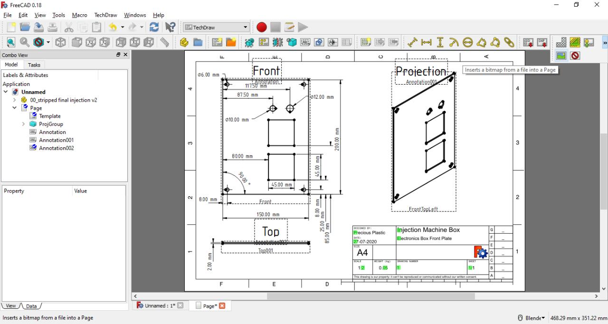Click the vertical scrollbar of the page

click(604, 172)
